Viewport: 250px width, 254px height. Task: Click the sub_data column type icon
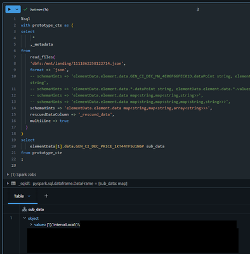24,210
